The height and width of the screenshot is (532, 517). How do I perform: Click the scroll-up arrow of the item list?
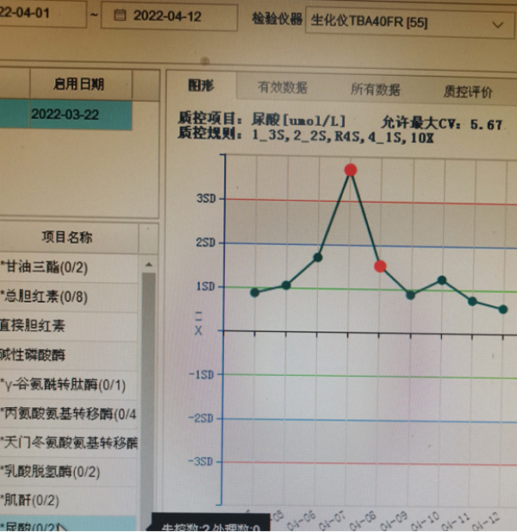click(148, 263)
